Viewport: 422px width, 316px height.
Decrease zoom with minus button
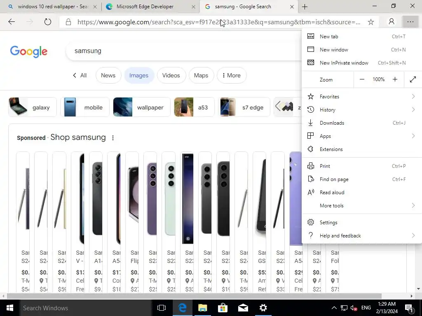point(362,79)
